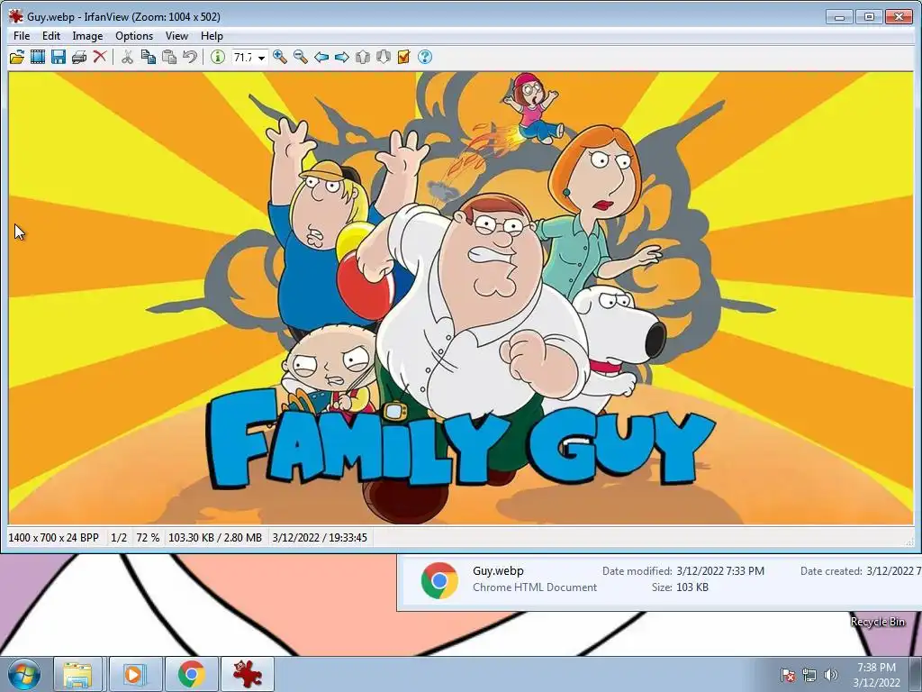922x692 pixels.
Task: Click status bar size '103.30 KB / 2.80 MB'
Action: click(x=215, y=538)
